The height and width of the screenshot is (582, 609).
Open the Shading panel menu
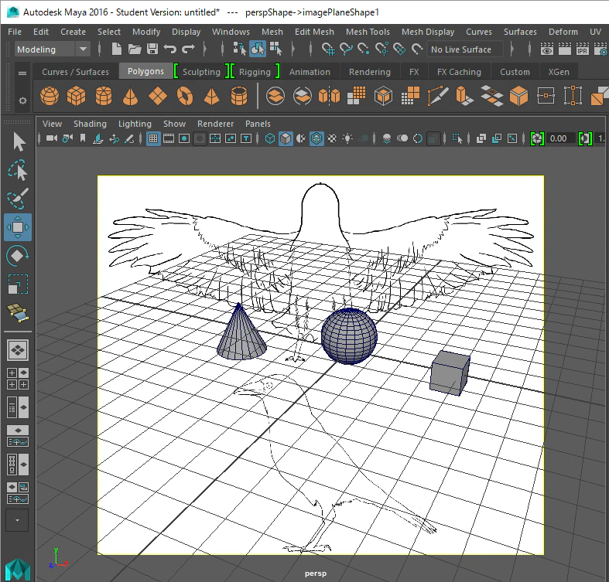click(x=90, y=124)
